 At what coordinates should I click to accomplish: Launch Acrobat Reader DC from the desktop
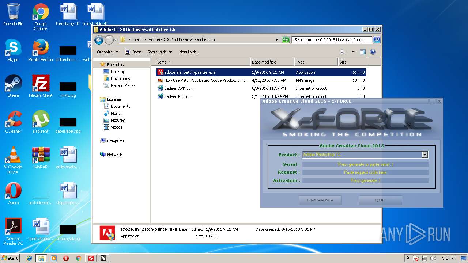[x=13, y=232]
